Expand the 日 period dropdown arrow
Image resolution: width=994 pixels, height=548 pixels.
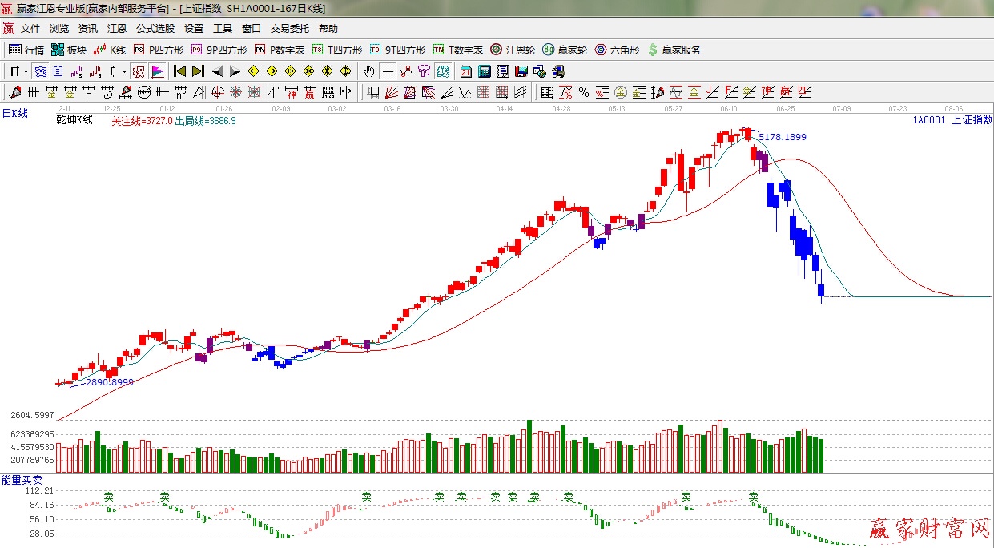coord(26,71)
